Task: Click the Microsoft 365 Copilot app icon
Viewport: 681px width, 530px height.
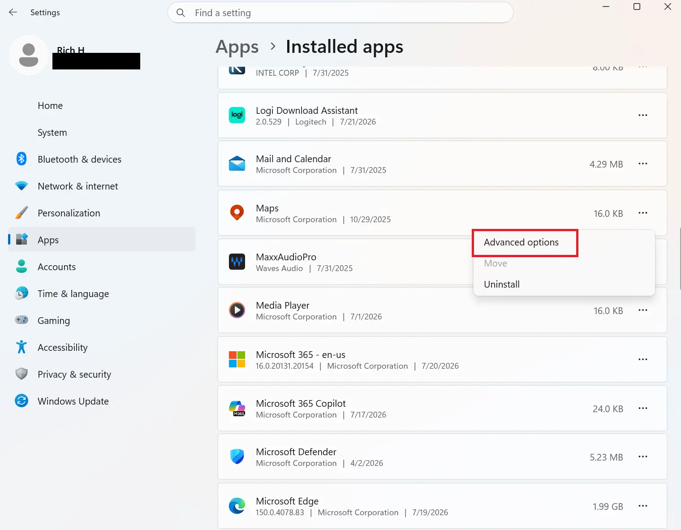Action: 237,408
